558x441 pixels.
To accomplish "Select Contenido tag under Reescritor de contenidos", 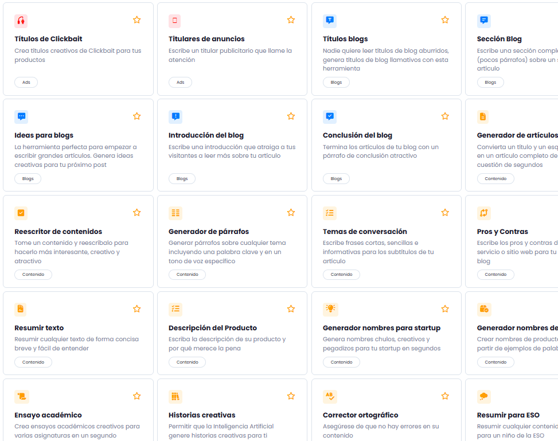I will point(33,275).
